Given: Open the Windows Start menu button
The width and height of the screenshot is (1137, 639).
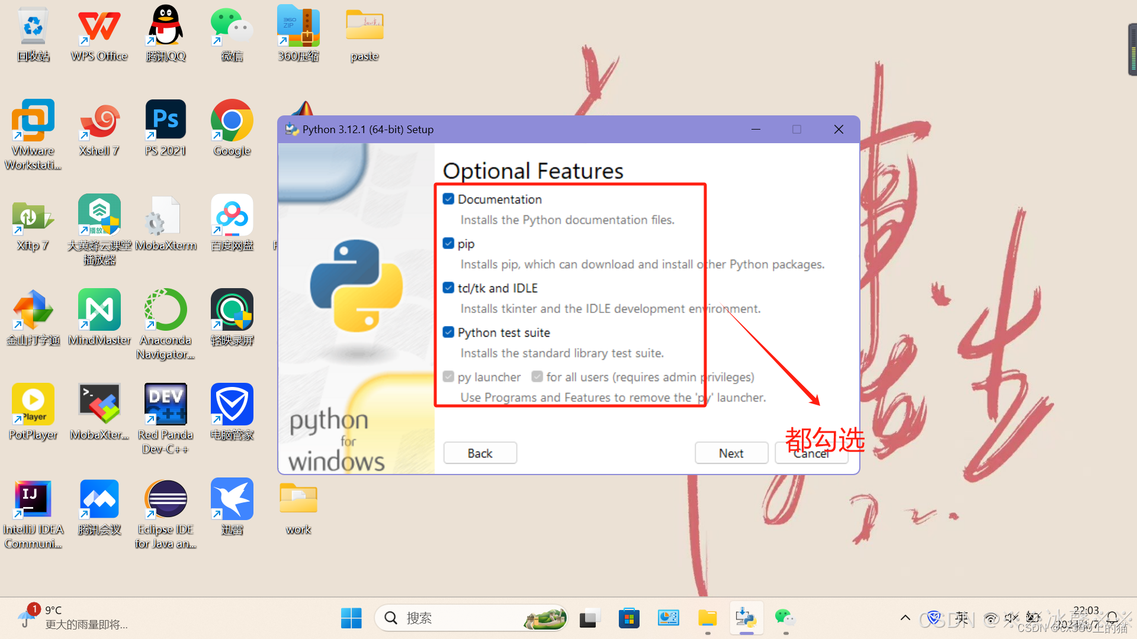Looking at the screenshot, I should (351, 618).
